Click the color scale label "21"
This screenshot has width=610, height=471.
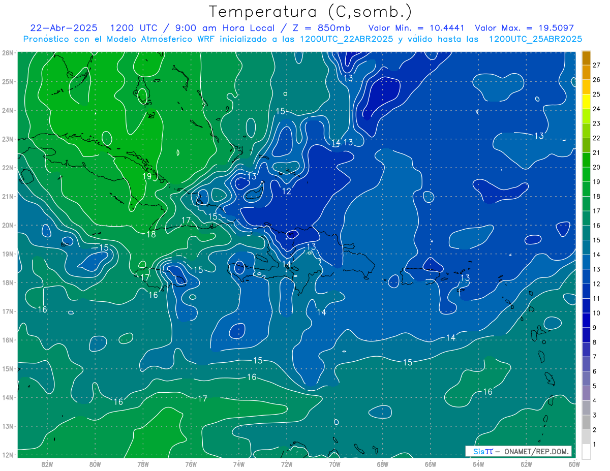pos(596,152)
